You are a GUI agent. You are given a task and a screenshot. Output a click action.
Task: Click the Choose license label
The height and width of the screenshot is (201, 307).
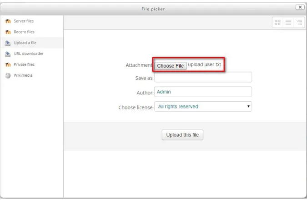click(136, 108)
